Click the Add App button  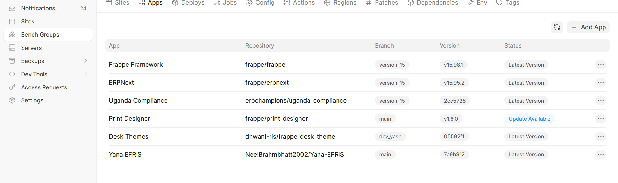588,27
